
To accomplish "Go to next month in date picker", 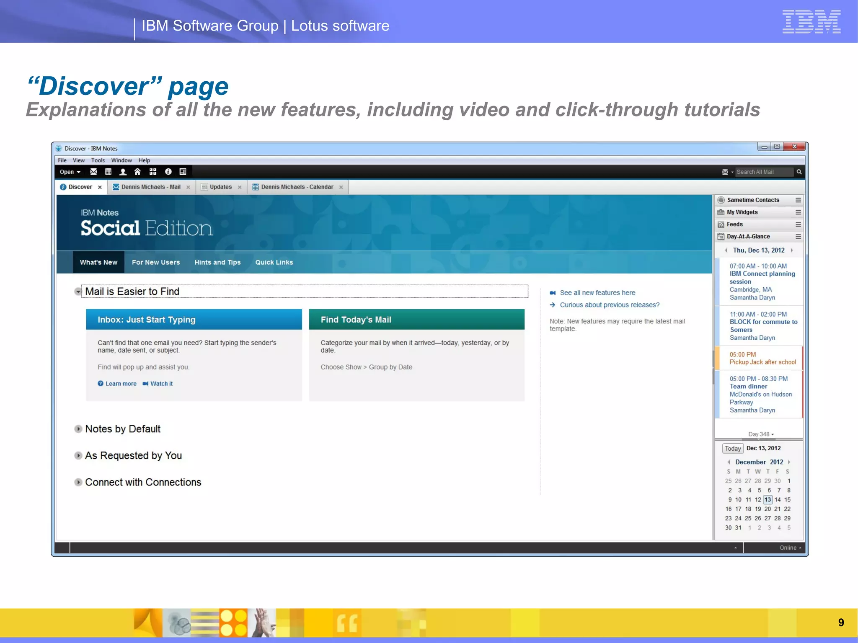I will 789,462.
